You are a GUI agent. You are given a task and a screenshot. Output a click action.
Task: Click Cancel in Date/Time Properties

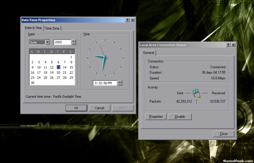point(99,108)
